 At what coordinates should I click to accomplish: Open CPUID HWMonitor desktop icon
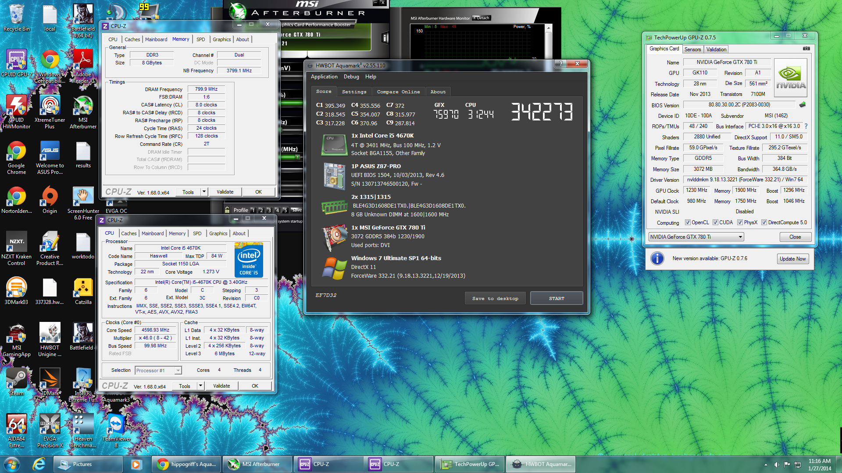16,112
